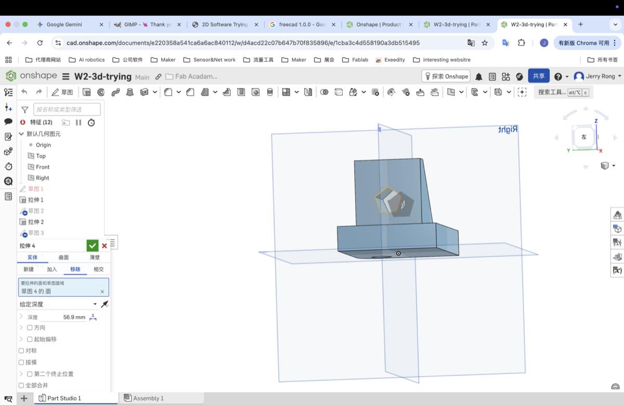The height and width of the screenshot is (405, 624).
Task: Select the Sweep tool
Action: tap(115, 92)
